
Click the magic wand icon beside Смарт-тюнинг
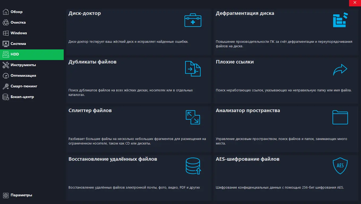6,86
